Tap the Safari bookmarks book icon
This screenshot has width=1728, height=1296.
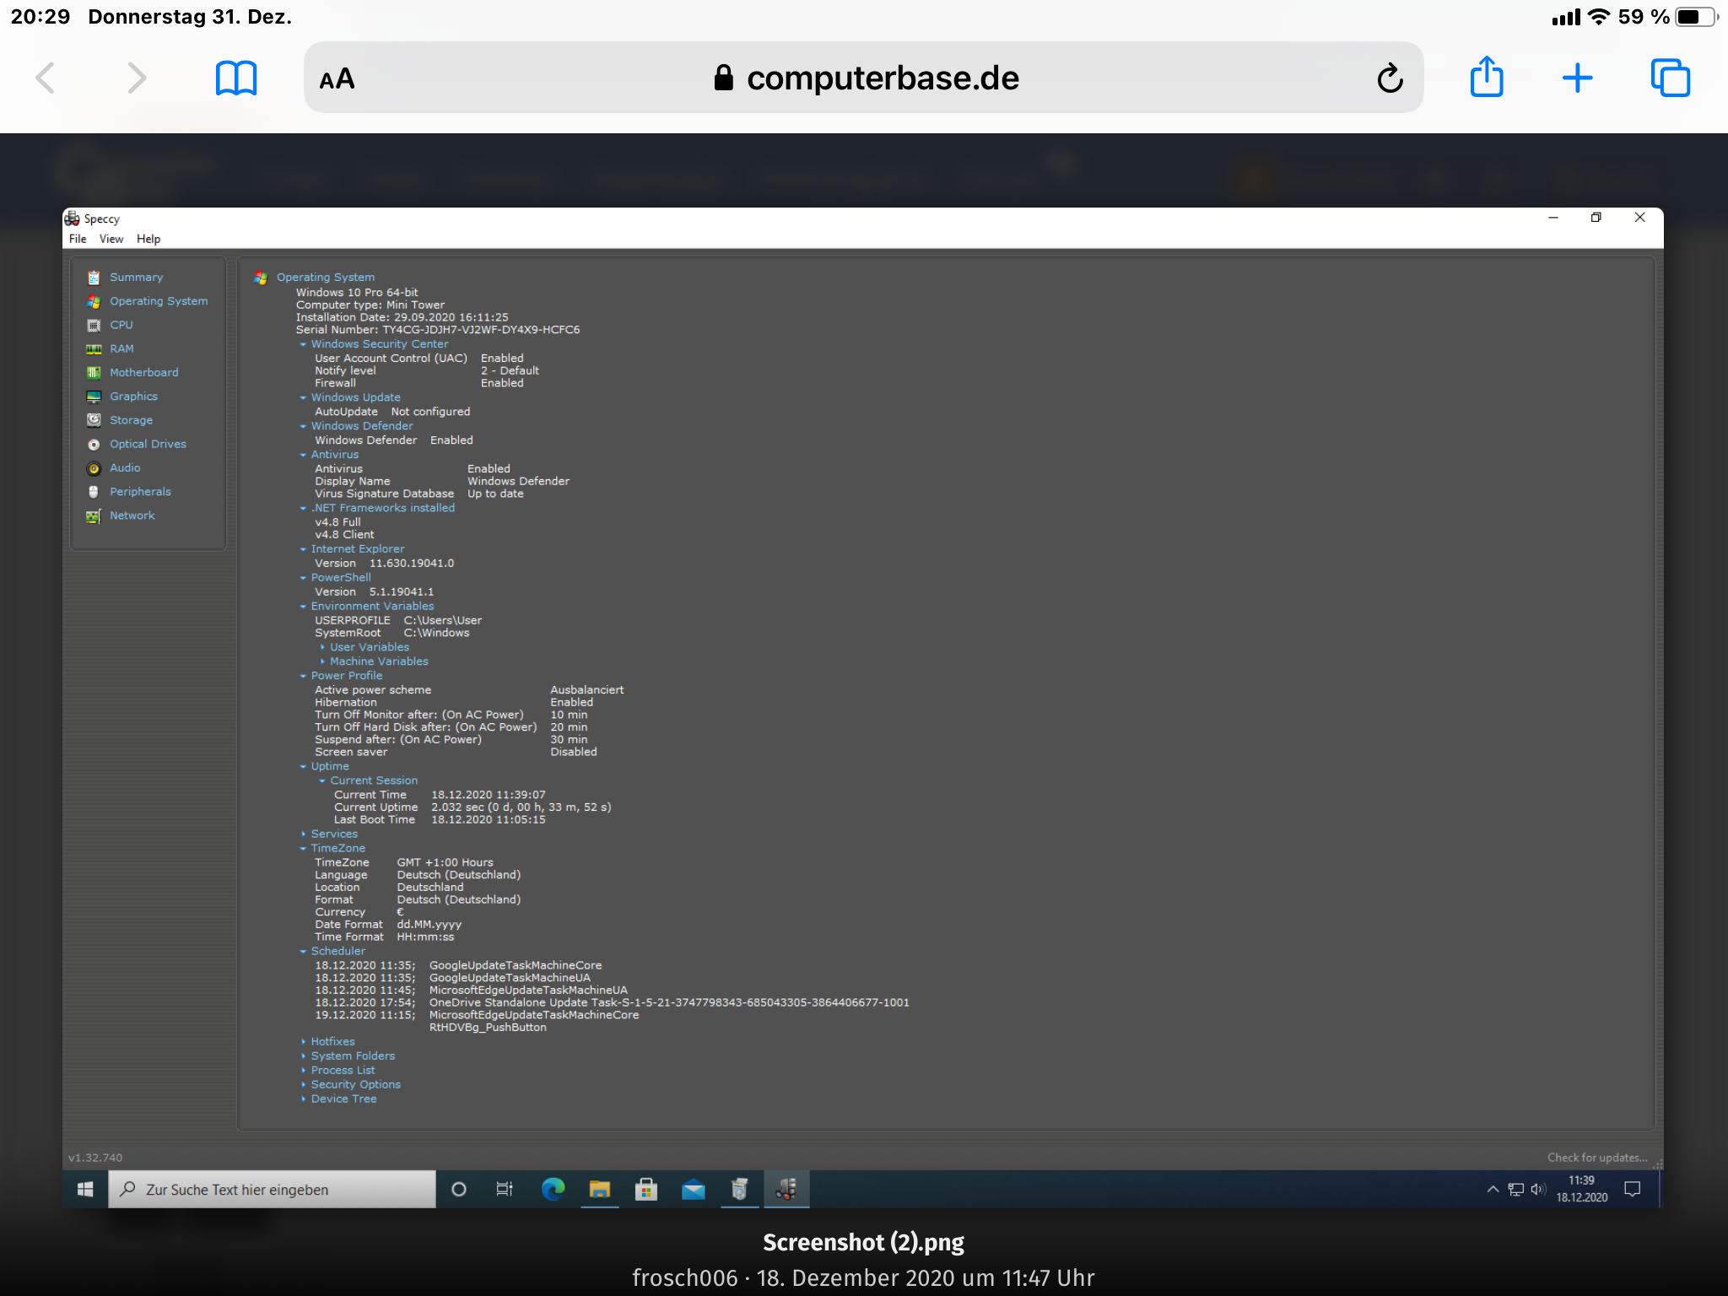[235, 78]
